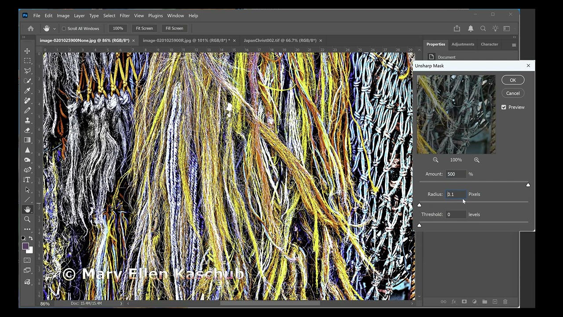Open Discover lightbulb icon
This screenshot has width=563, height=317.
[495, 28]
